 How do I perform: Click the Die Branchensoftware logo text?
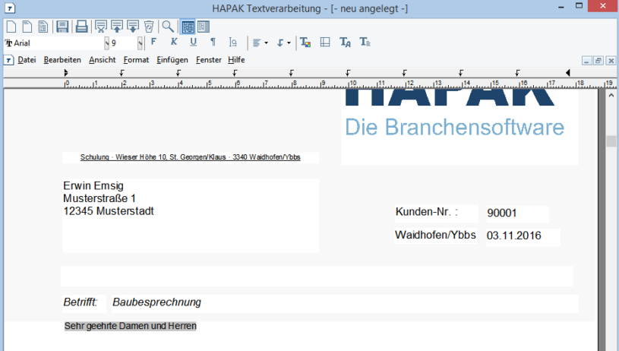tap(455, 127)
